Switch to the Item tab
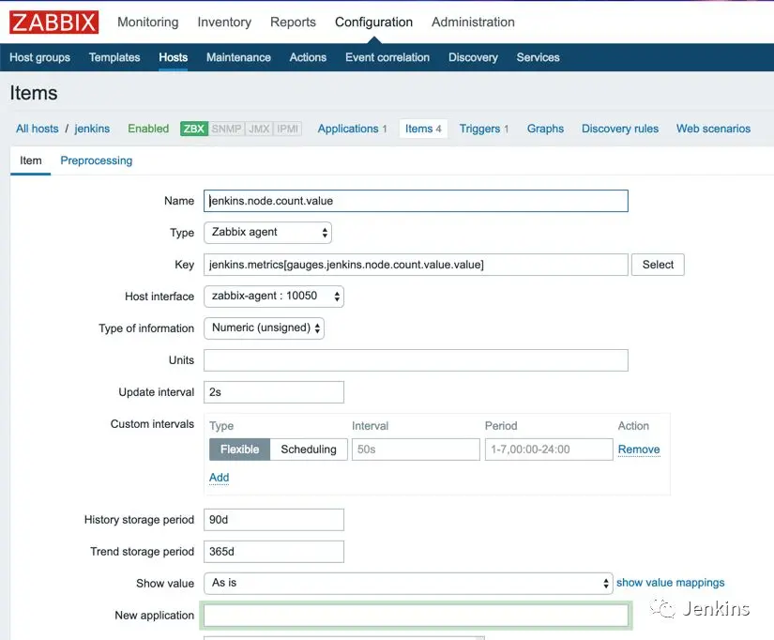The height and width of the screenshot is (640, 774). [x=31, y=161]
